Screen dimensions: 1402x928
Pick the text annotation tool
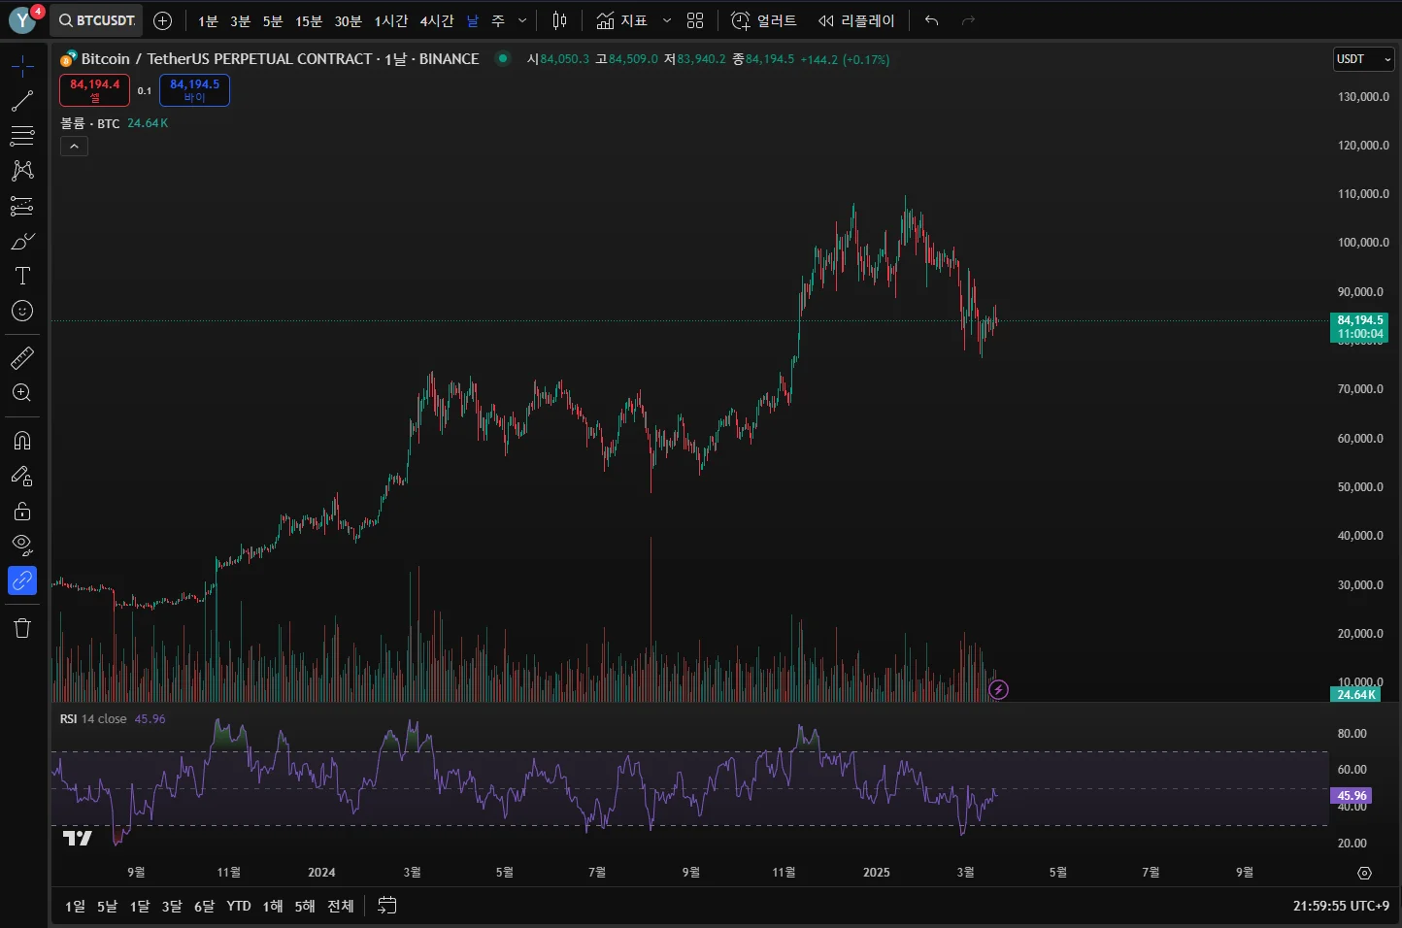22,276
